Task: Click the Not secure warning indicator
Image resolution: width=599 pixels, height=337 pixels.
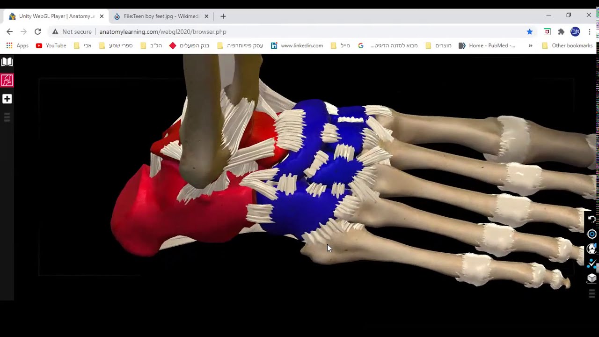Action: [x=72, y=32]
